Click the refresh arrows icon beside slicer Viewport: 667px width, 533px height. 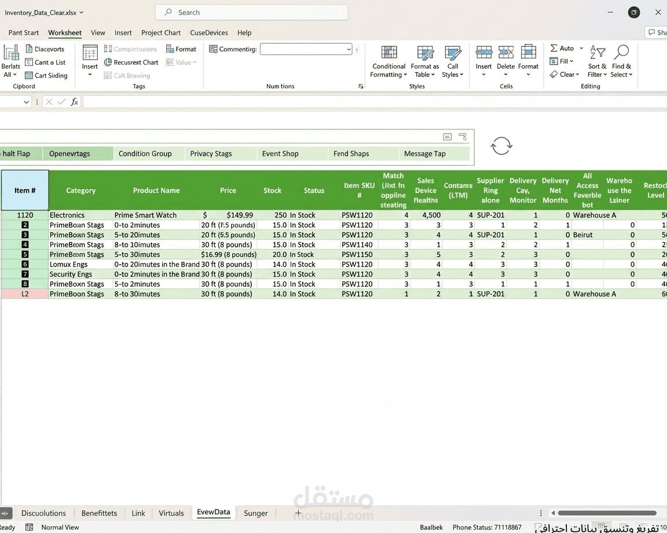point(501,146)
